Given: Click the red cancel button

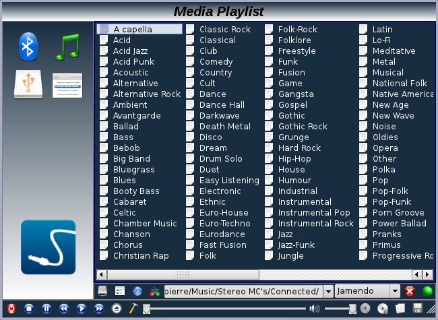Looking at the screenshot, I should [410, 291].
